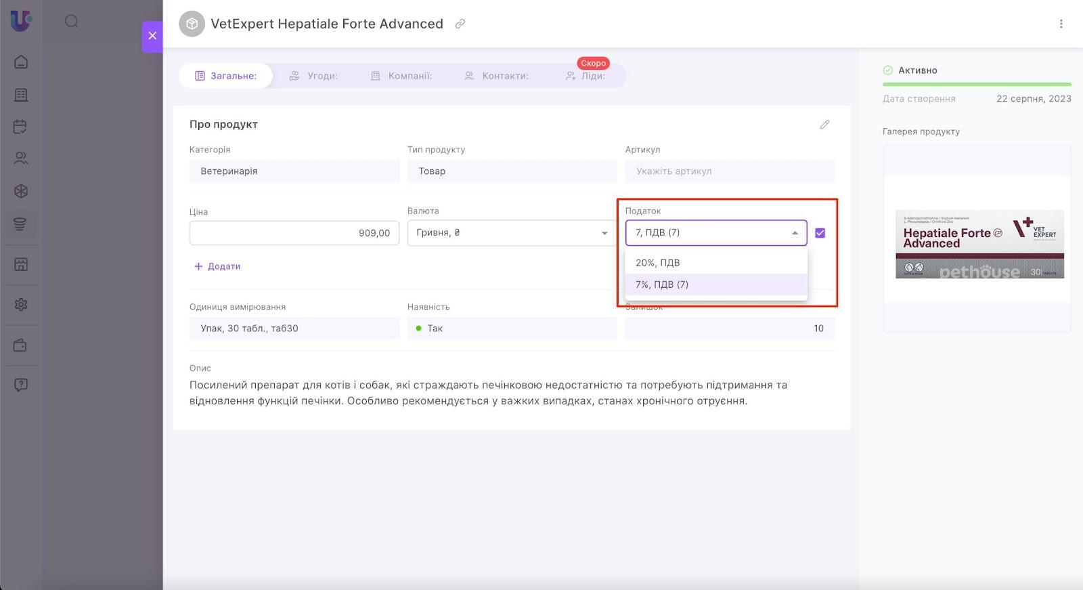Open the contacts people icon in the sidebar
Screen dimensions: 1083x590
point(21,159)
